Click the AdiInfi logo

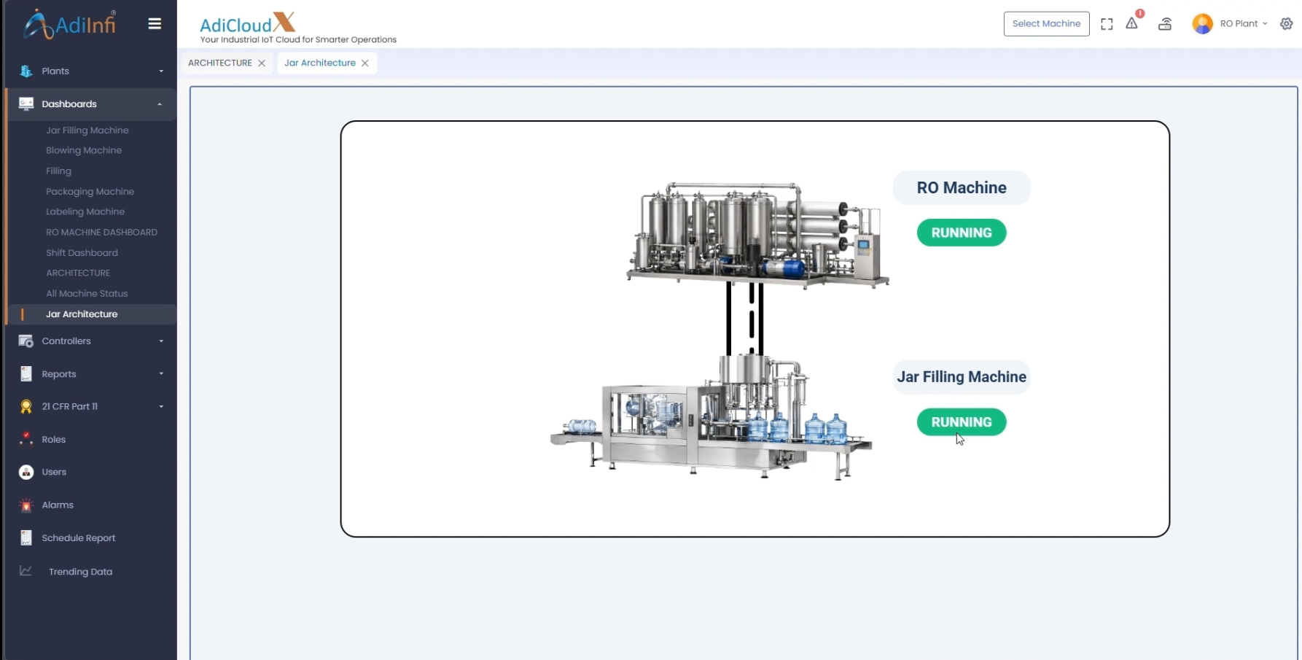coord(69,24)
